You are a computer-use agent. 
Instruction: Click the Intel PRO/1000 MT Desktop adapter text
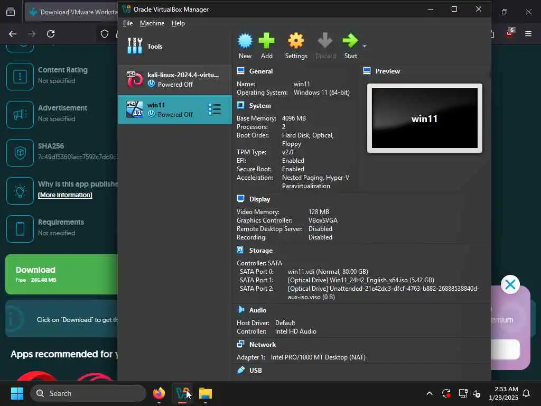click(x=318, y=357)
